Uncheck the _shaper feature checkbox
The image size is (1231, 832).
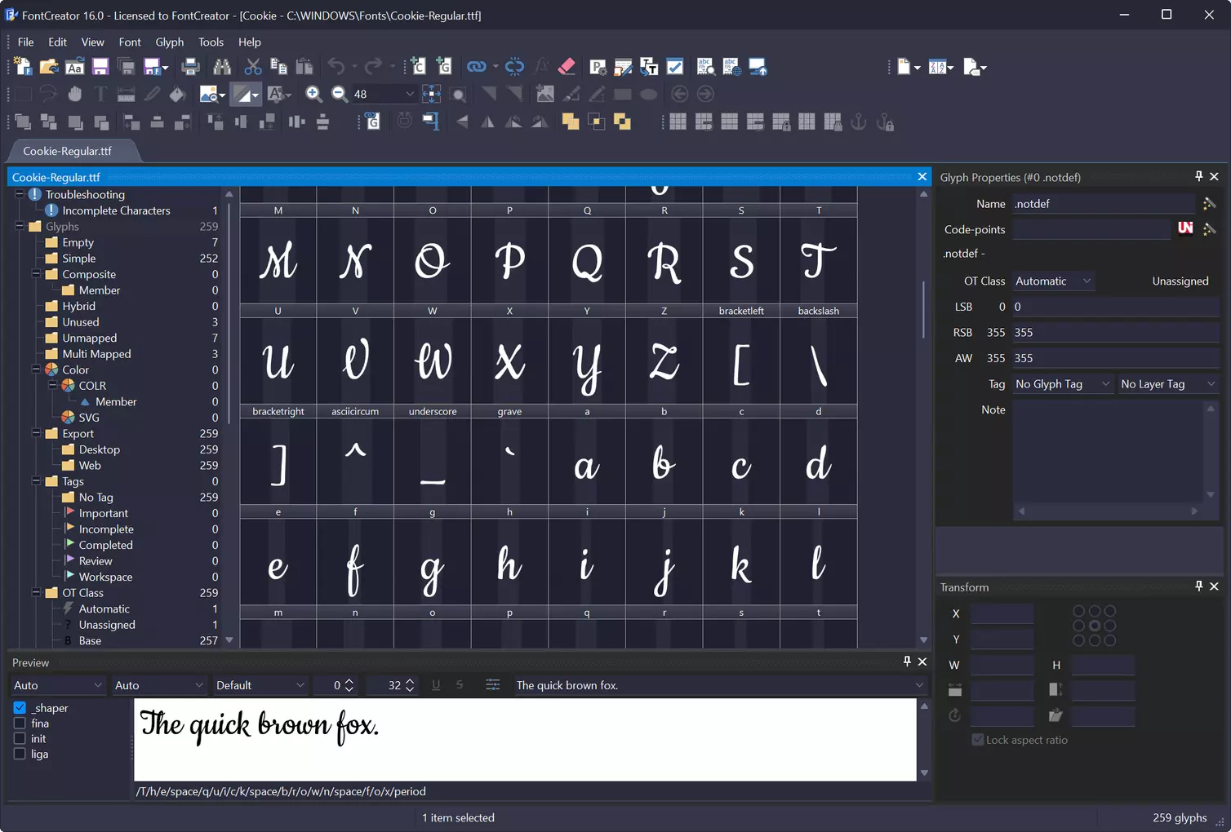[x=20, y=708]
